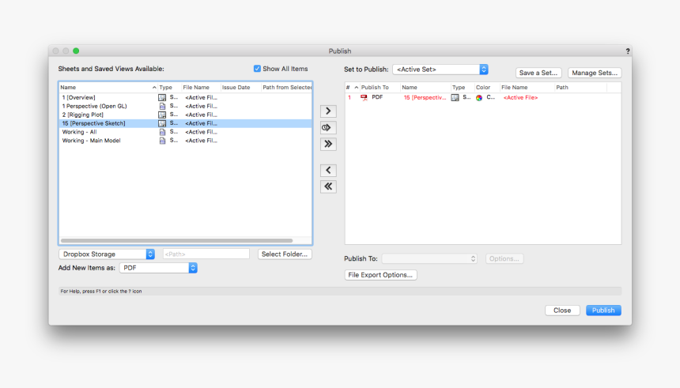Click the Save a Set button

538,73
